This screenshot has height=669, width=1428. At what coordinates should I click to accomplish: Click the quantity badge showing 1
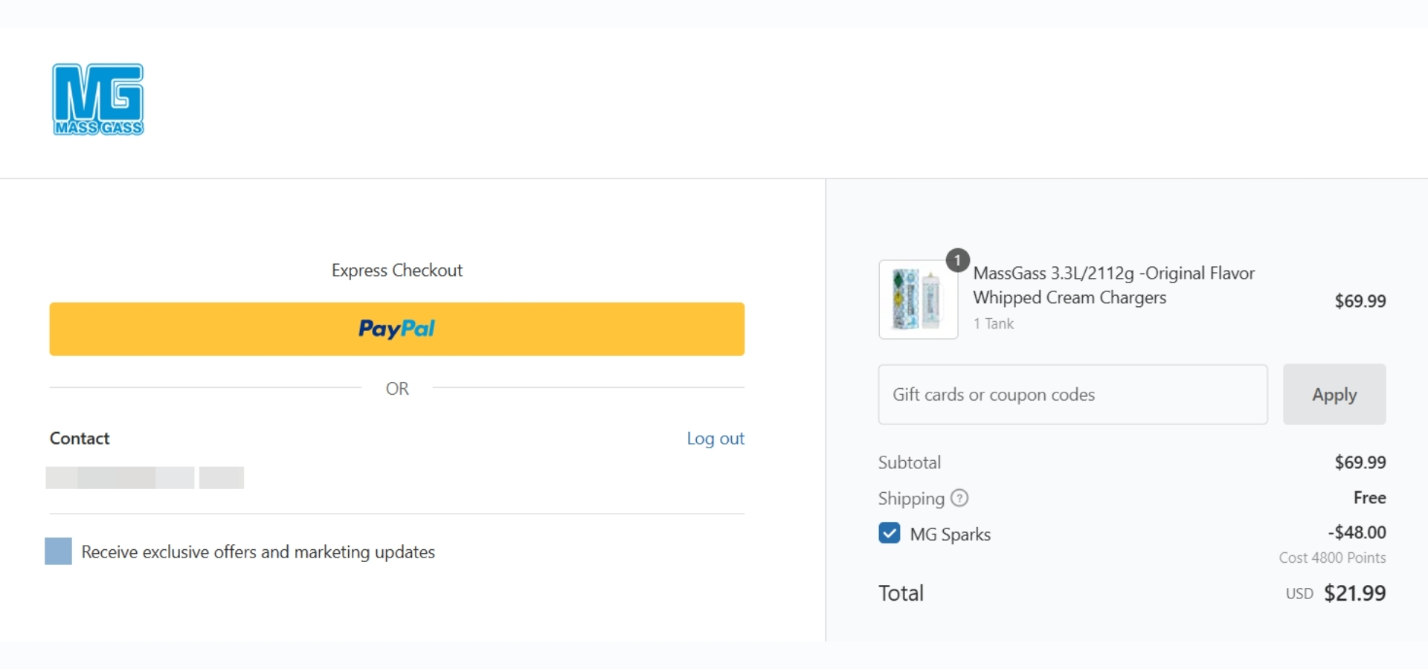957,260
